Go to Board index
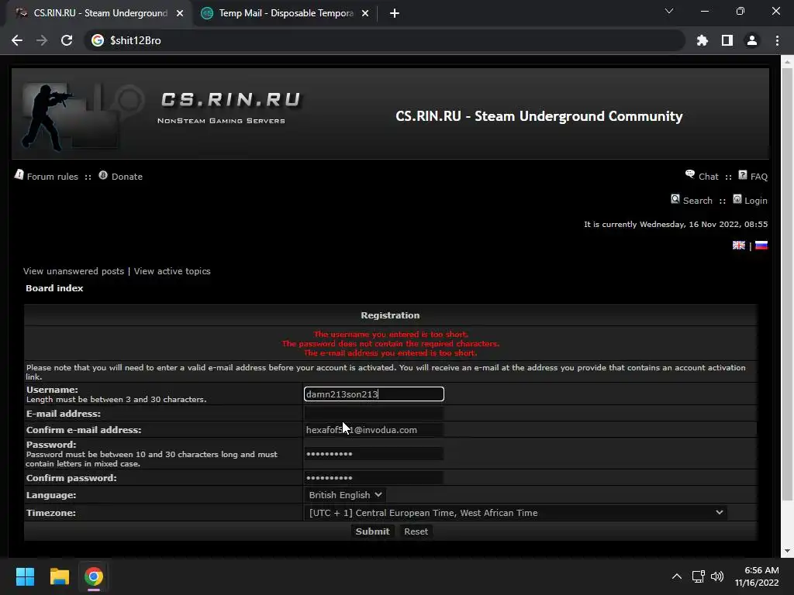 tap(54, 288)
